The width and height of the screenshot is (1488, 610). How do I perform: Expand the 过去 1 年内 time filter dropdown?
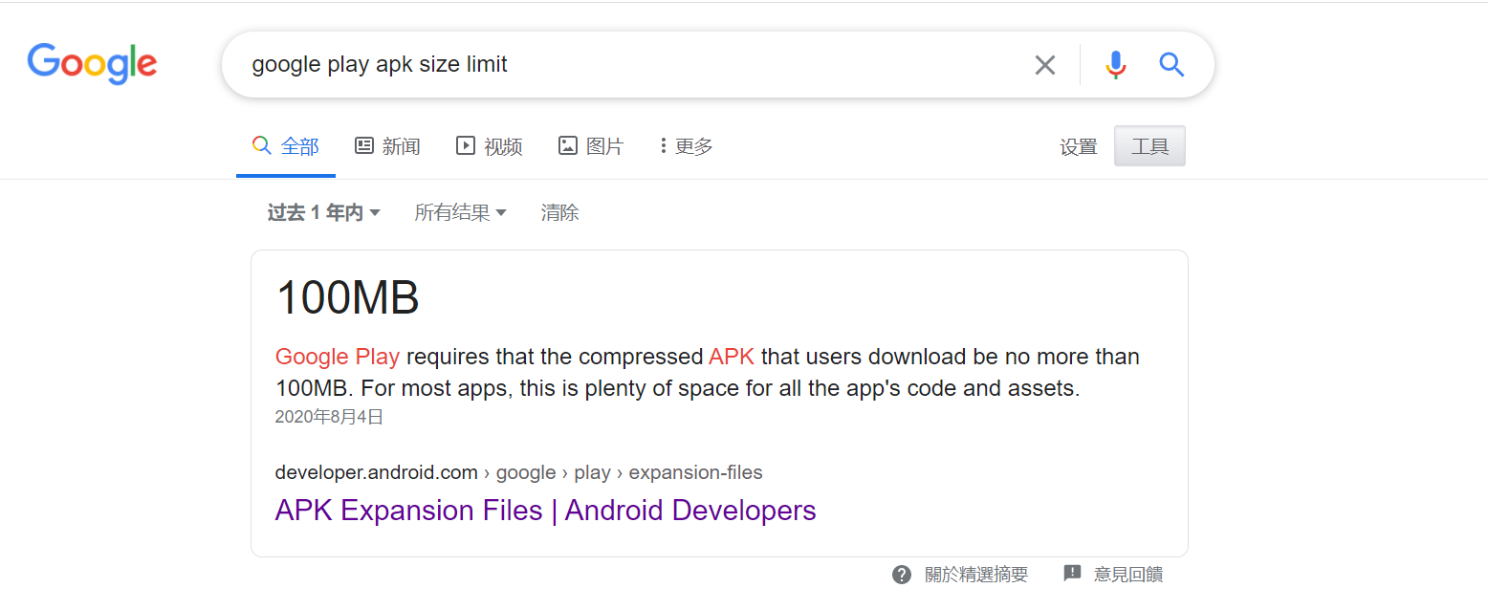coord(323,212)
